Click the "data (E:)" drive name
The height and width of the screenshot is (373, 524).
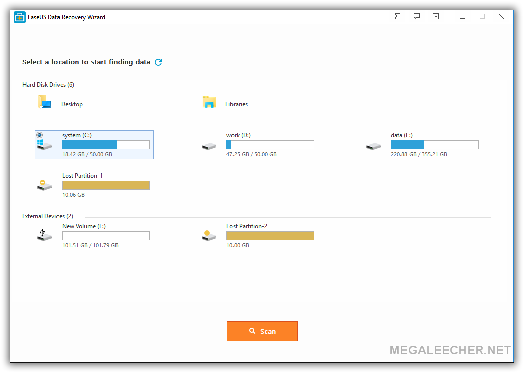click(x=401, y=135)
